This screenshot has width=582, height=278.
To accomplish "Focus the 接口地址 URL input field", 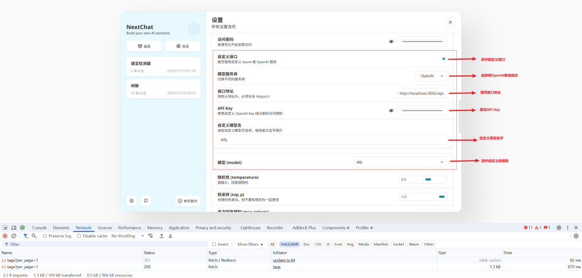I will pyautogui.click(x=421, y=94).
